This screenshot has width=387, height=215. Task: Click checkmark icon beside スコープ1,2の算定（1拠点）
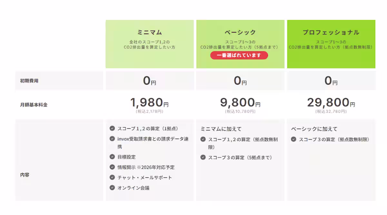[112, 128]
